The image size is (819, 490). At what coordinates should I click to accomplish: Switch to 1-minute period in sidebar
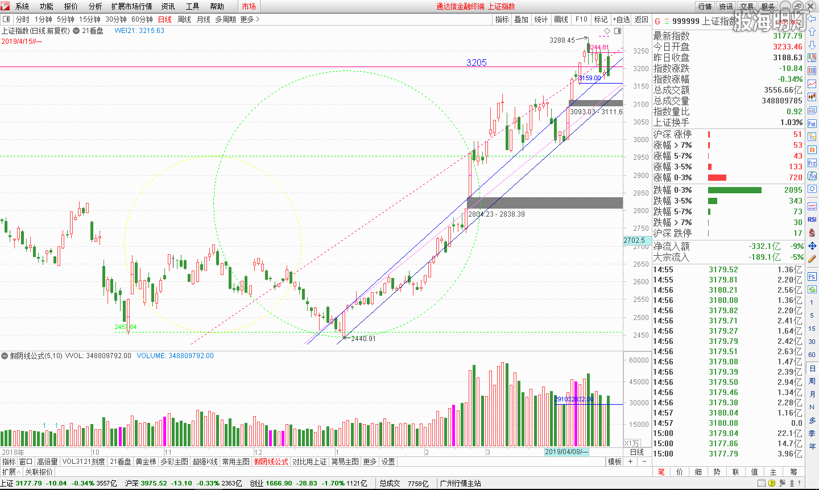point(812,302)
